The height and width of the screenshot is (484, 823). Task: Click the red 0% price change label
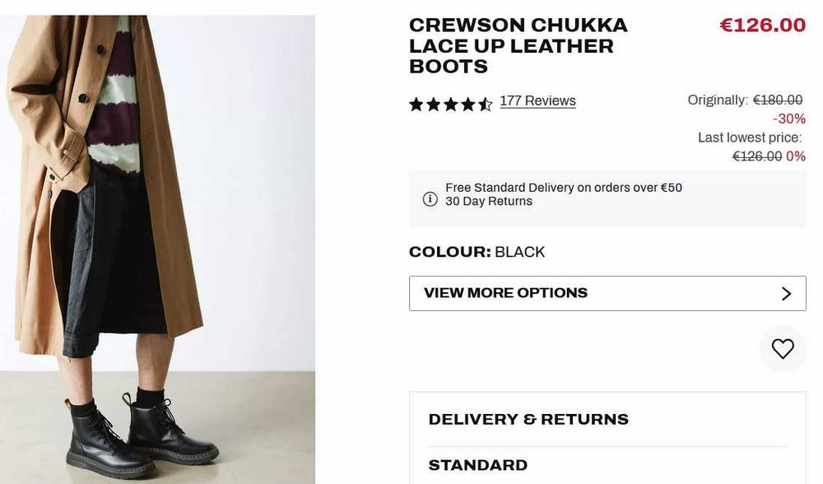(796, 156)
